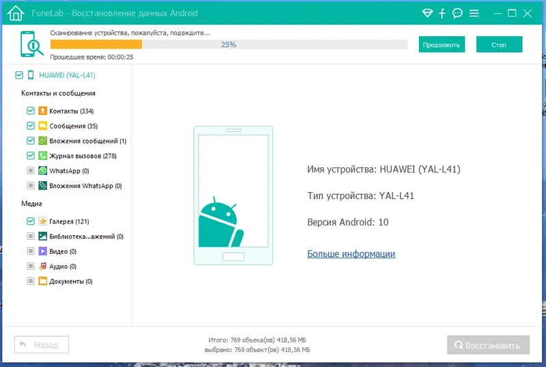
Task: Click the Contacts orange person icon
Action: point(42,111)
